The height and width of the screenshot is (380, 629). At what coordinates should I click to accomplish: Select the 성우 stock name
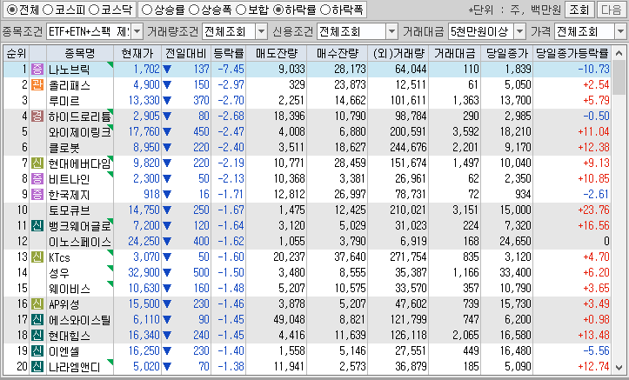[x=58, y=272]
